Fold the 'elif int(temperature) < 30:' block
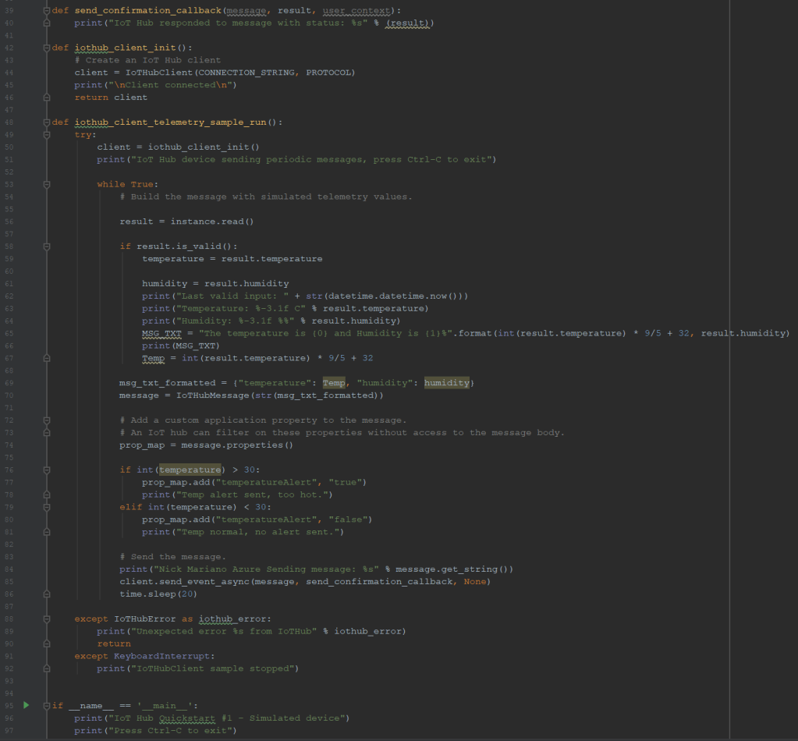This screenshot has height=741, width=798. (x=47, y=507)
